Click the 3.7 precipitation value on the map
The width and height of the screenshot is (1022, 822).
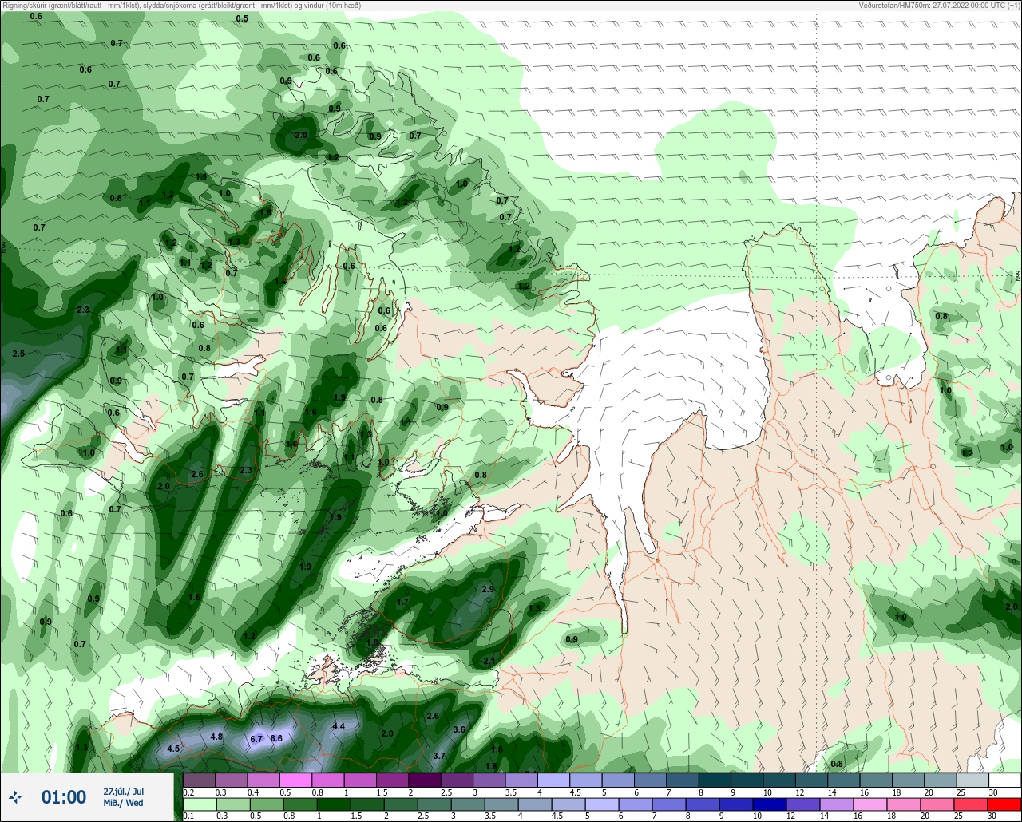pos(439,756)
